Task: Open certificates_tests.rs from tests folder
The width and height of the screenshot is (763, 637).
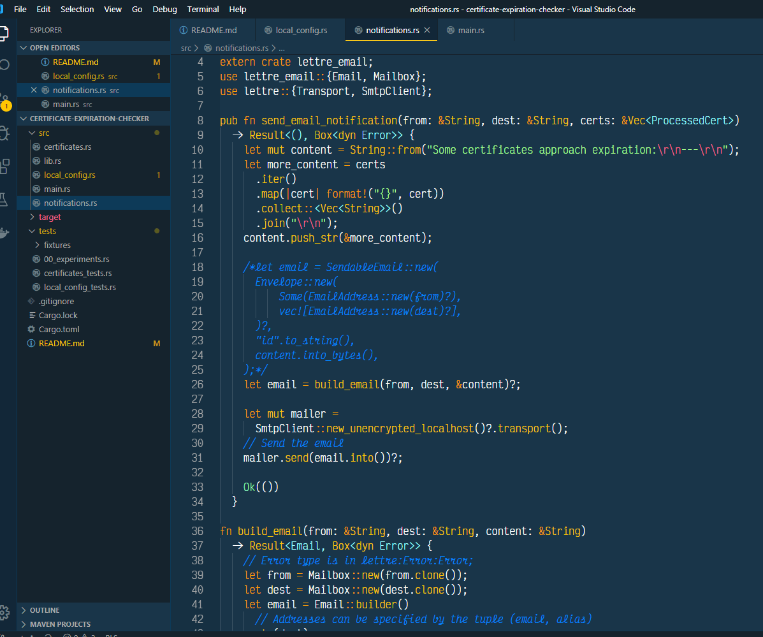Action: (x=77, y=274)
